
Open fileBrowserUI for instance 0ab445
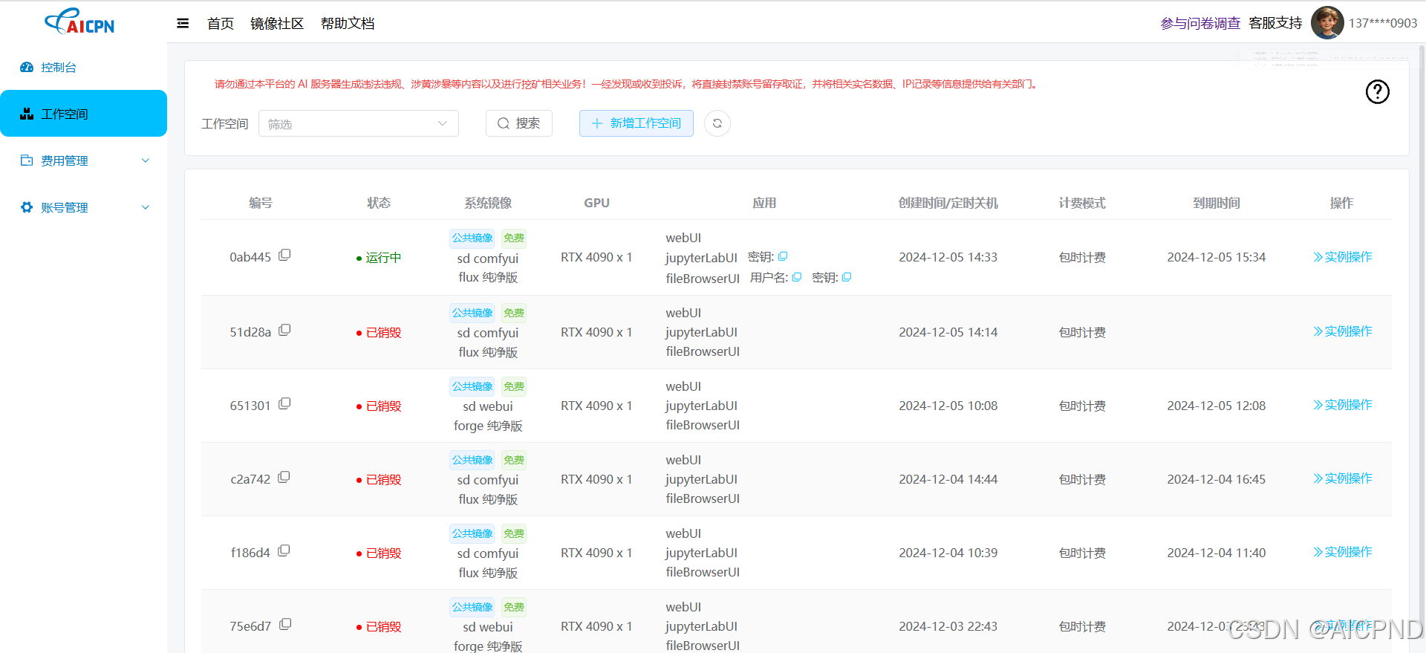[703, 279]
